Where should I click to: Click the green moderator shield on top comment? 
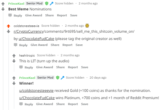(47, 3)
